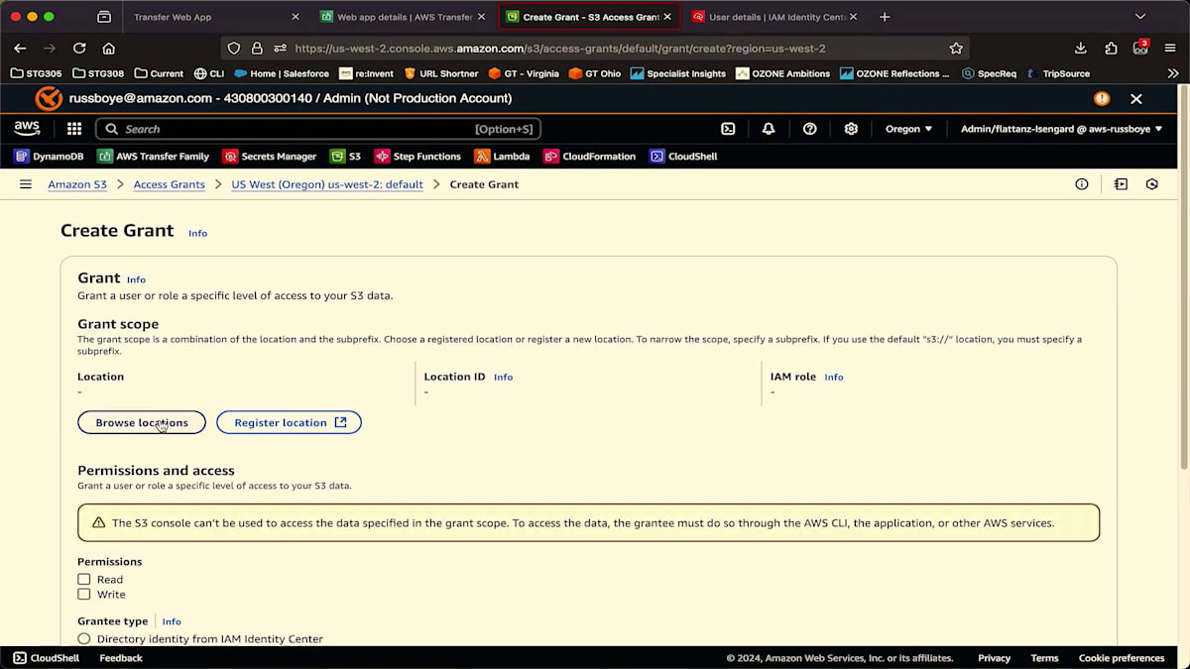Image resolution: width=1190 pixels, height=669 pixels.
Task: Go back with browser back arrow
Action: [20, 48]
